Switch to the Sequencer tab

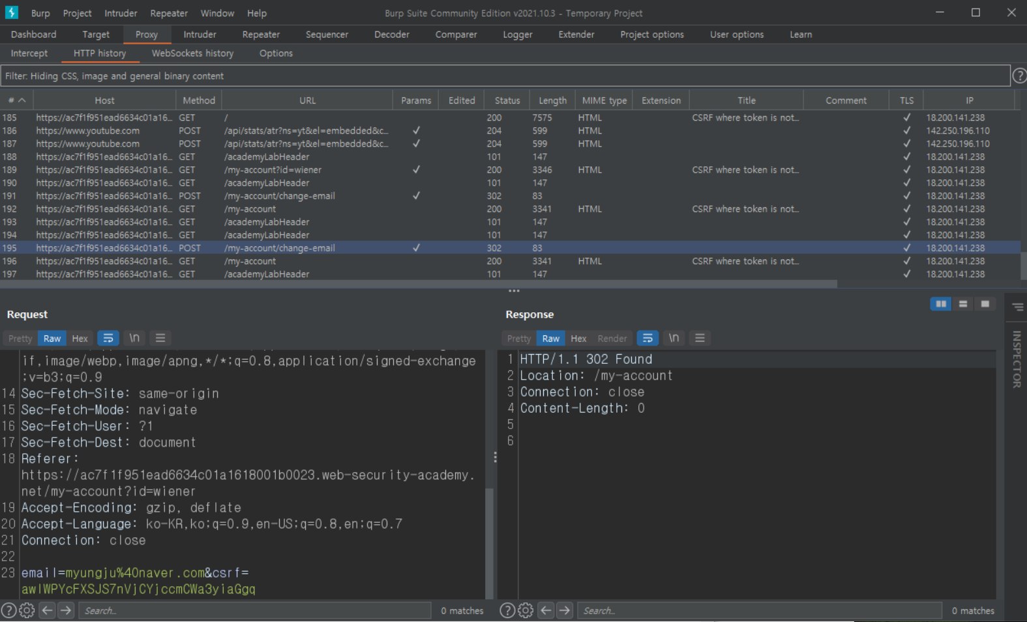(327, 35)
